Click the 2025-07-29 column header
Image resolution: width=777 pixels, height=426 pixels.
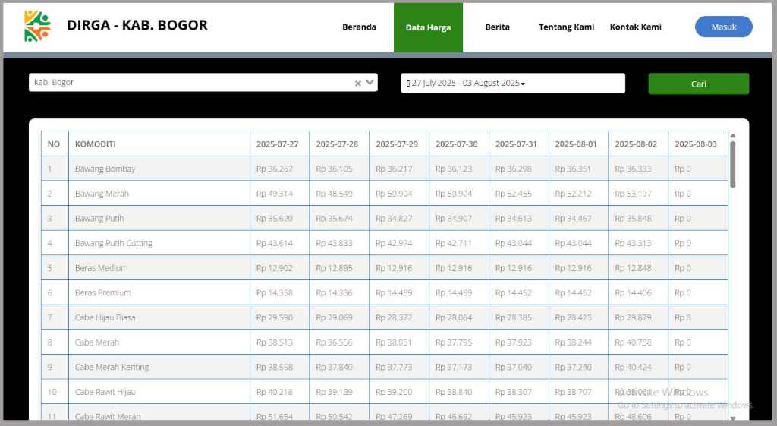tap(399, 144)
